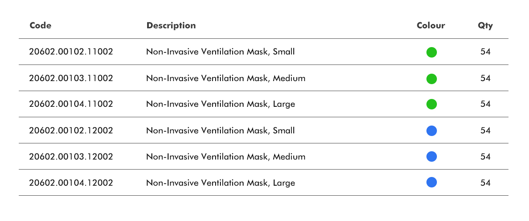Click the Description column header
This screenshot has height=221, width=529.
(x=171, y=26)
